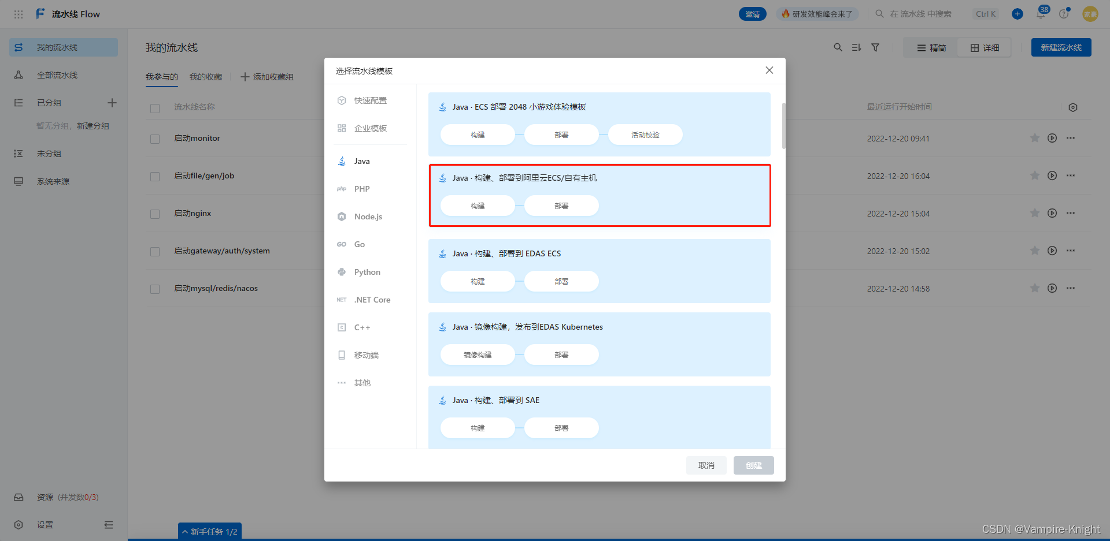The height and width of the screenshot is (541, 1110).
Task: Favorite the 启动monitor pipeline star
Action: coord(1035,138)
